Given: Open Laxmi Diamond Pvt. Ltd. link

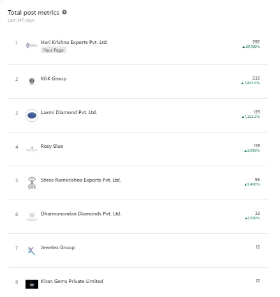Looking at the screenshot, I should coord(69,112).
